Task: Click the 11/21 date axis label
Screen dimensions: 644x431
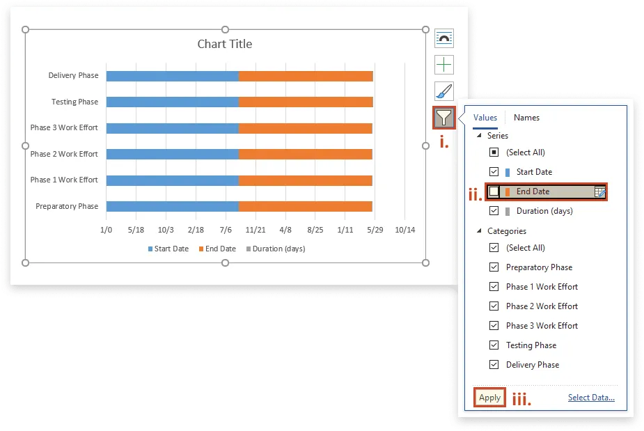Action: click(256, 230)
